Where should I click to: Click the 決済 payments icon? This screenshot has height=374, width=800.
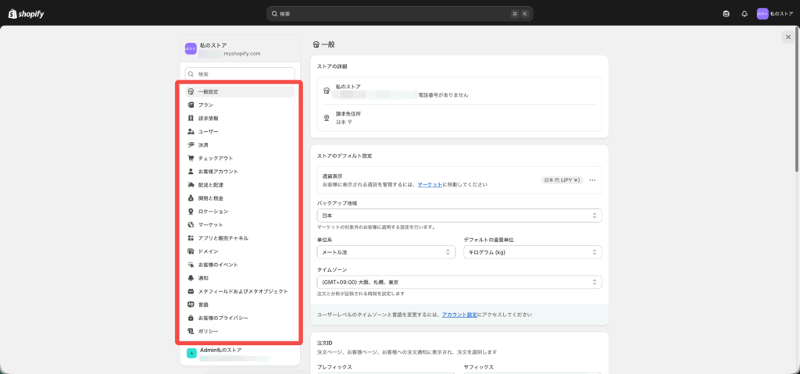click(191, 144)
